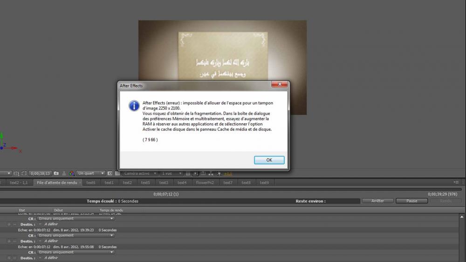
Task: Click the Arabic text composition preview
Action: 222,50
